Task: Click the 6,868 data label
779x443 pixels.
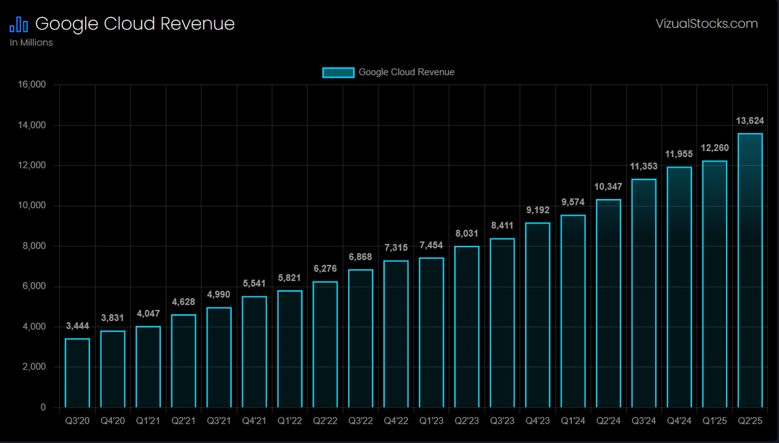Action: tap(360, 257)
